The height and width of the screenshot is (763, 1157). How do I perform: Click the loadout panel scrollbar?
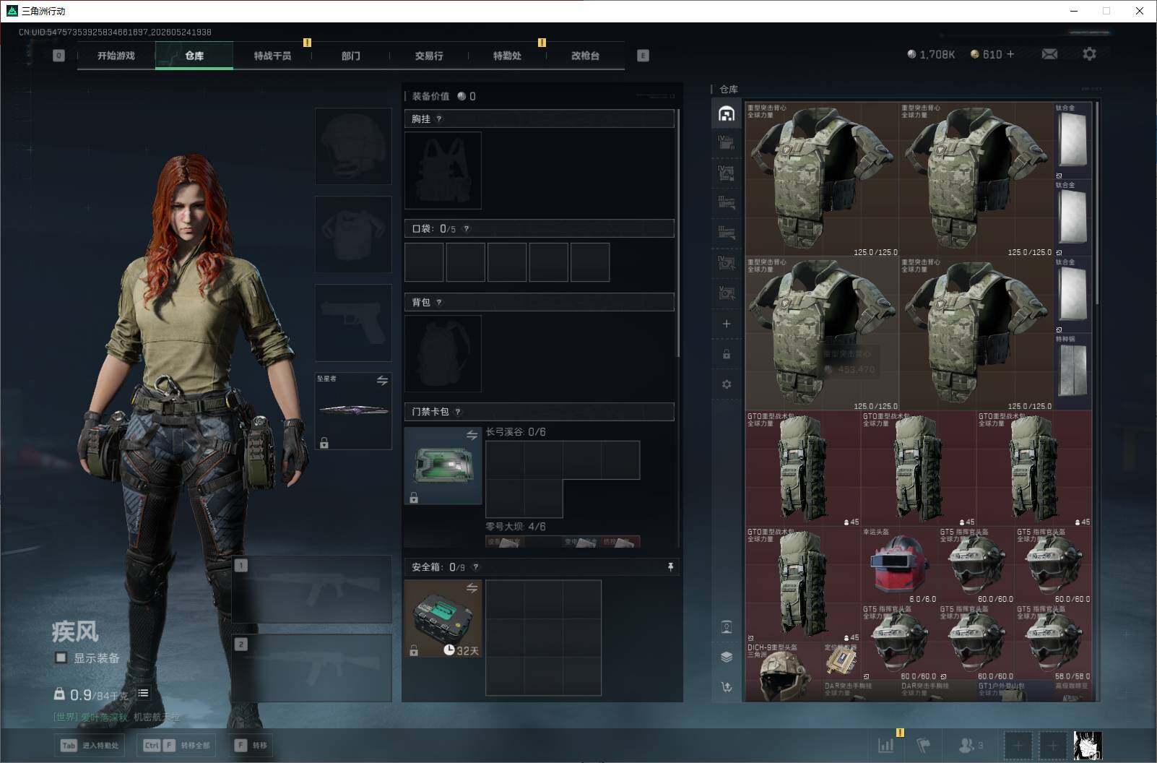pyautogui.click(x=677, y=233)
